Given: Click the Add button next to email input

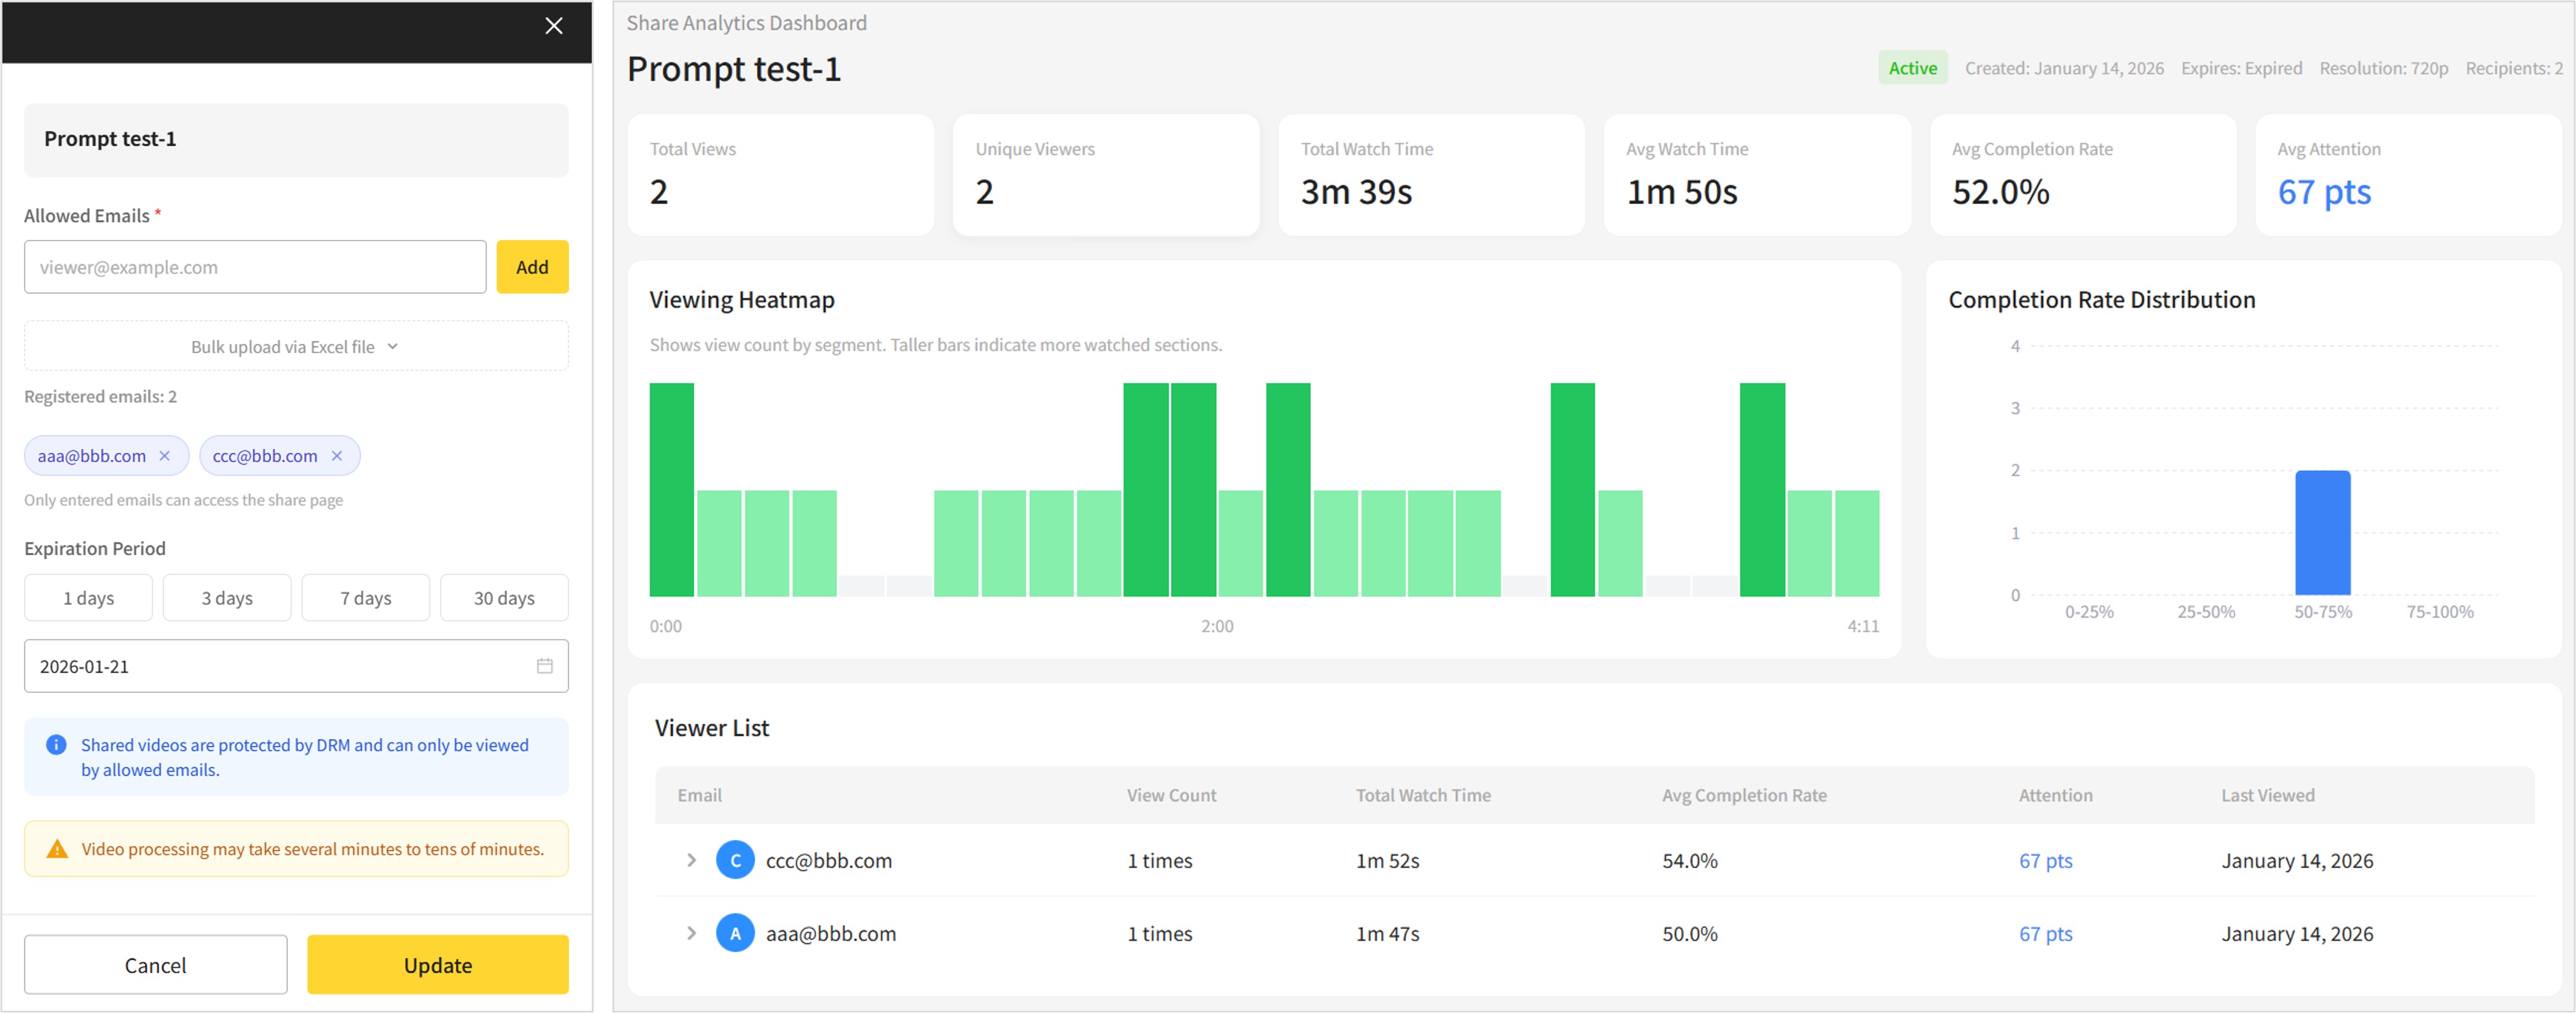Looking at the screenshot, I should point(532,266).
